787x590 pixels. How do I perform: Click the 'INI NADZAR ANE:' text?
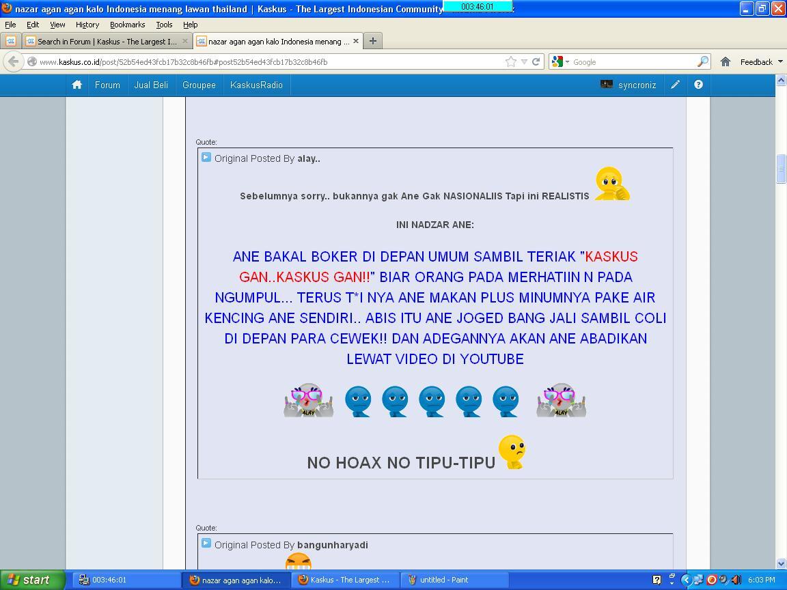(435, 225)
